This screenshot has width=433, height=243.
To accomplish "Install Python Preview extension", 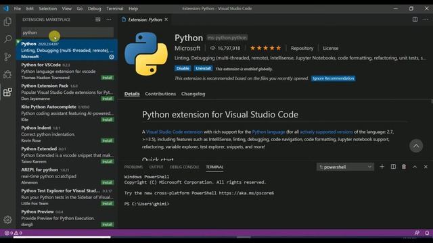I will (x=108, y=225).
